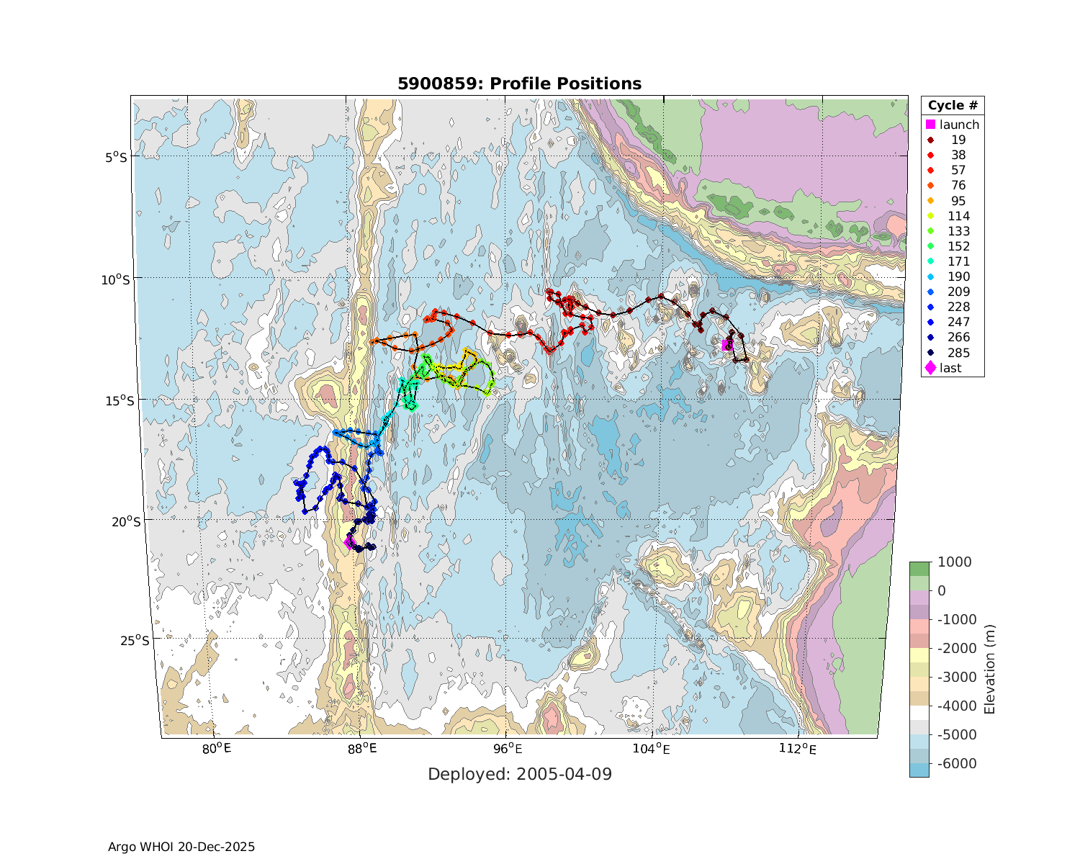Click the 'Cycle #' legend header
The height and width of the screenshot is (864, 1080).
point(952,105)
